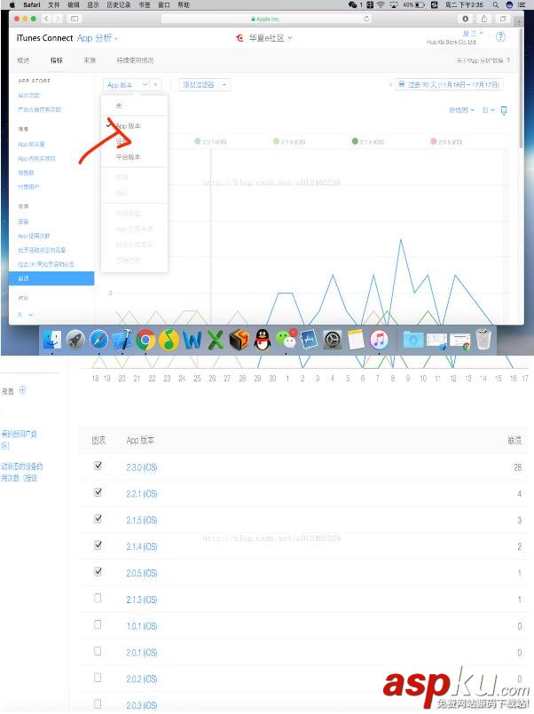
Task: Open the Downloads folder in Dock
Action: (x=412, y=340)
